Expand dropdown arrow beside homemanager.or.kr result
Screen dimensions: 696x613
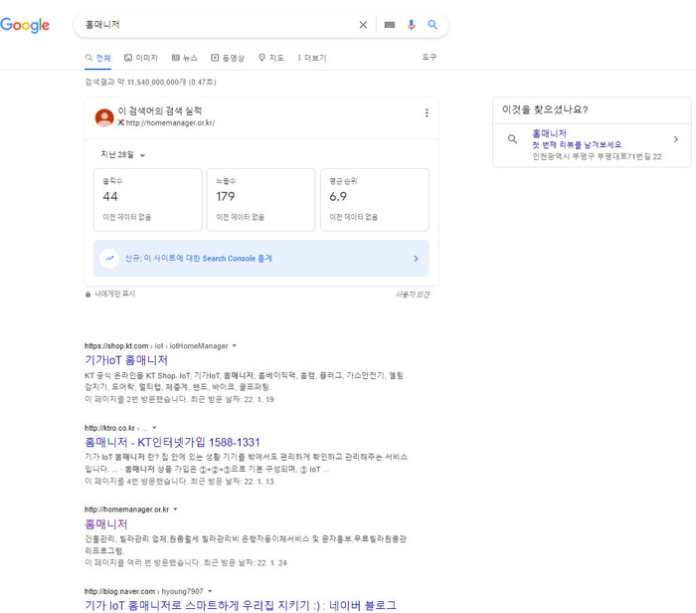175,510
